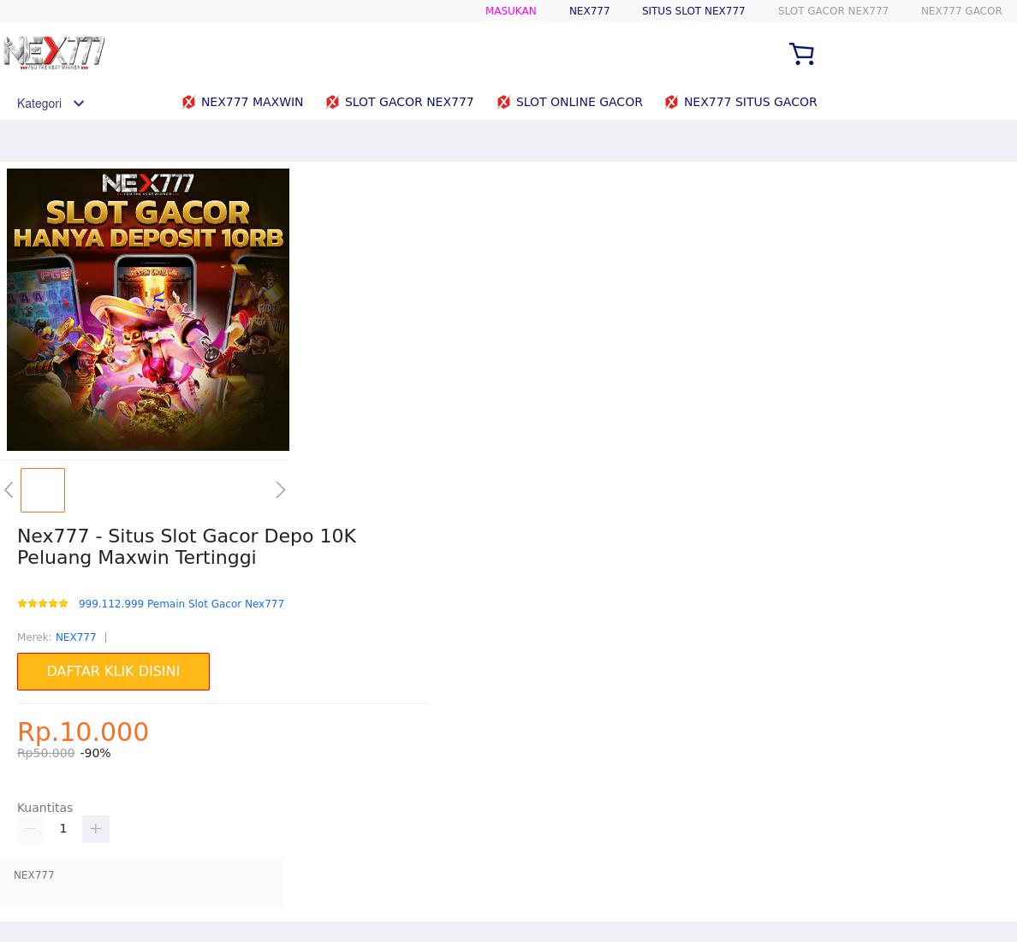The height and width of the screenshot is (942, 1017).
Task: Click the NEX777 logo in header
Action: (x=54, y=53)
